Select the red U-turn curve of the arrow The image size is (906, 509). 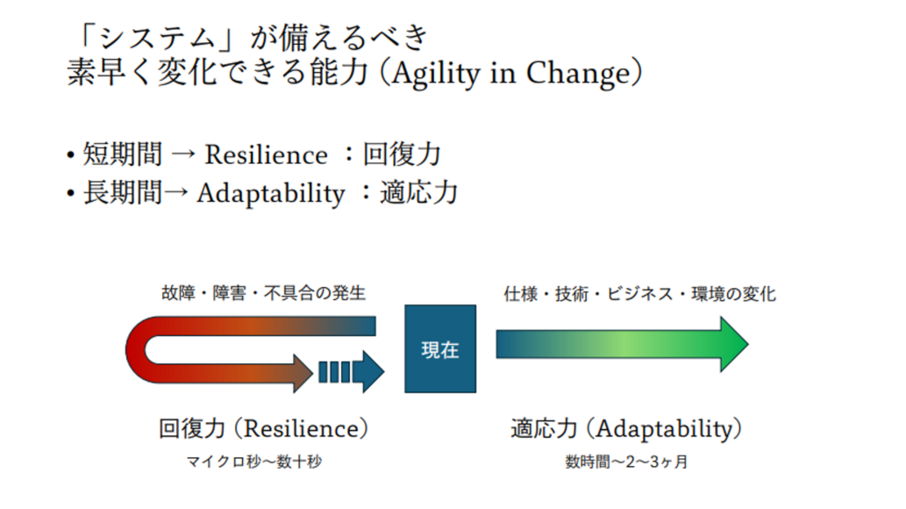pyautogui.click(x=140, y=348)
